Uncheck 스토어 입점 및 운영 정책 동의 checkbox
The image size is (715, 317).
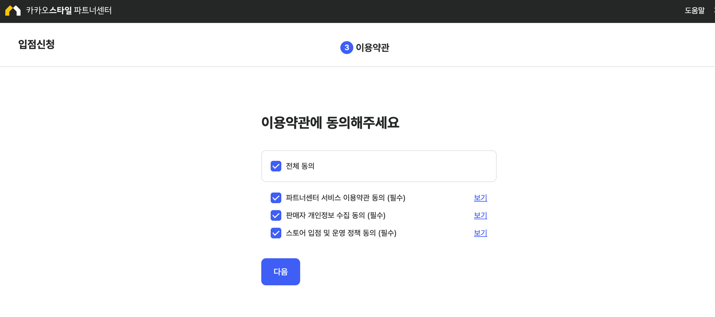point(276,233)
